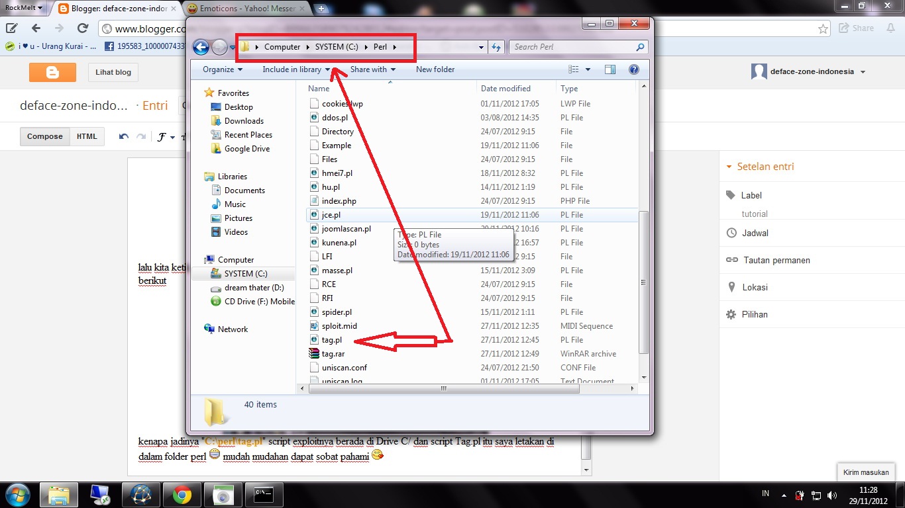Viewport: 905px width, 508px height.
Task: Launch Google Chrome from the taskbar
Action: pyautogui.click(x=182, y=494)
